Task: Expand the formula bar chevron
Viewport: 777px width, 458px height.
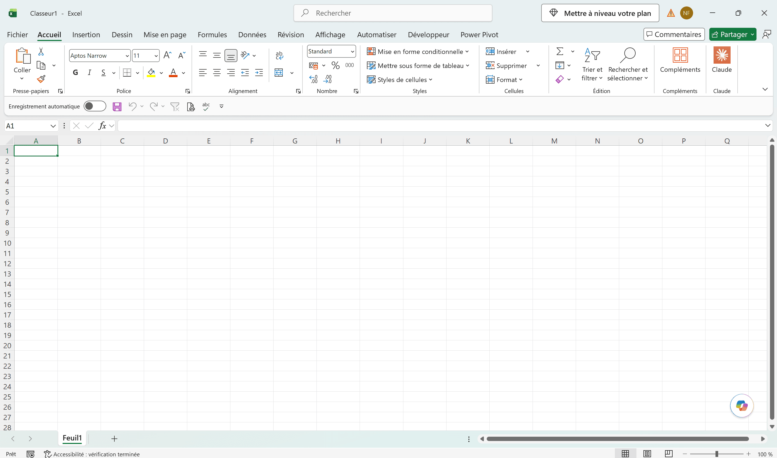Action: (x=768, y=125)
